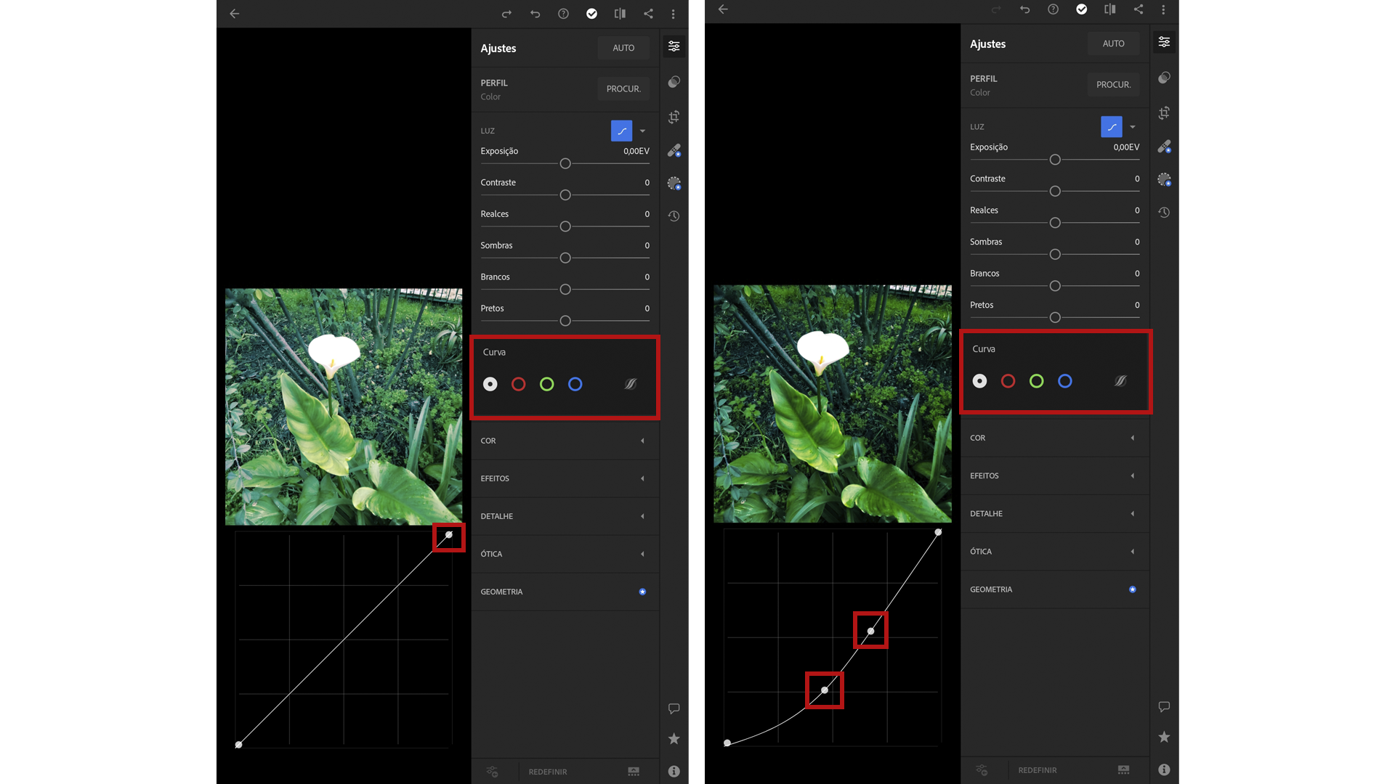Expand EFEITOS section in right screenshot

click(1055, 475)
